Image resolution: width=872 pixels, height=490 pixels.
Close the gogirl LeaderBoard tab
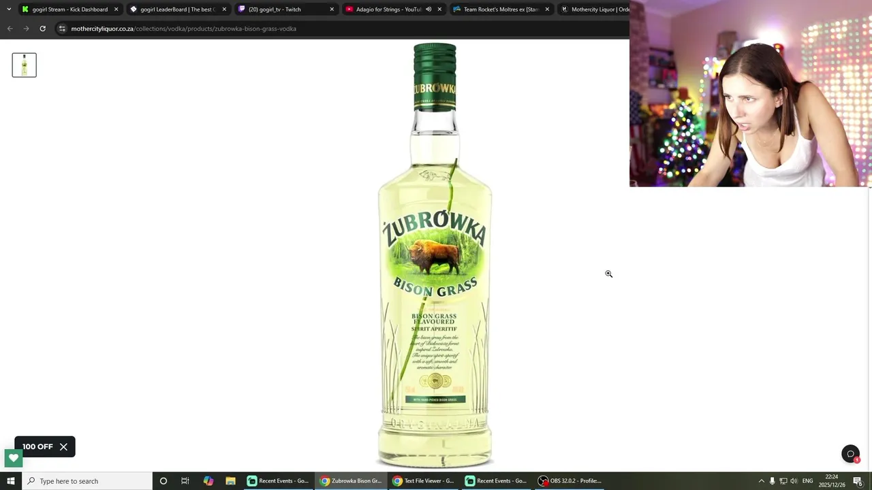(224, 10)
